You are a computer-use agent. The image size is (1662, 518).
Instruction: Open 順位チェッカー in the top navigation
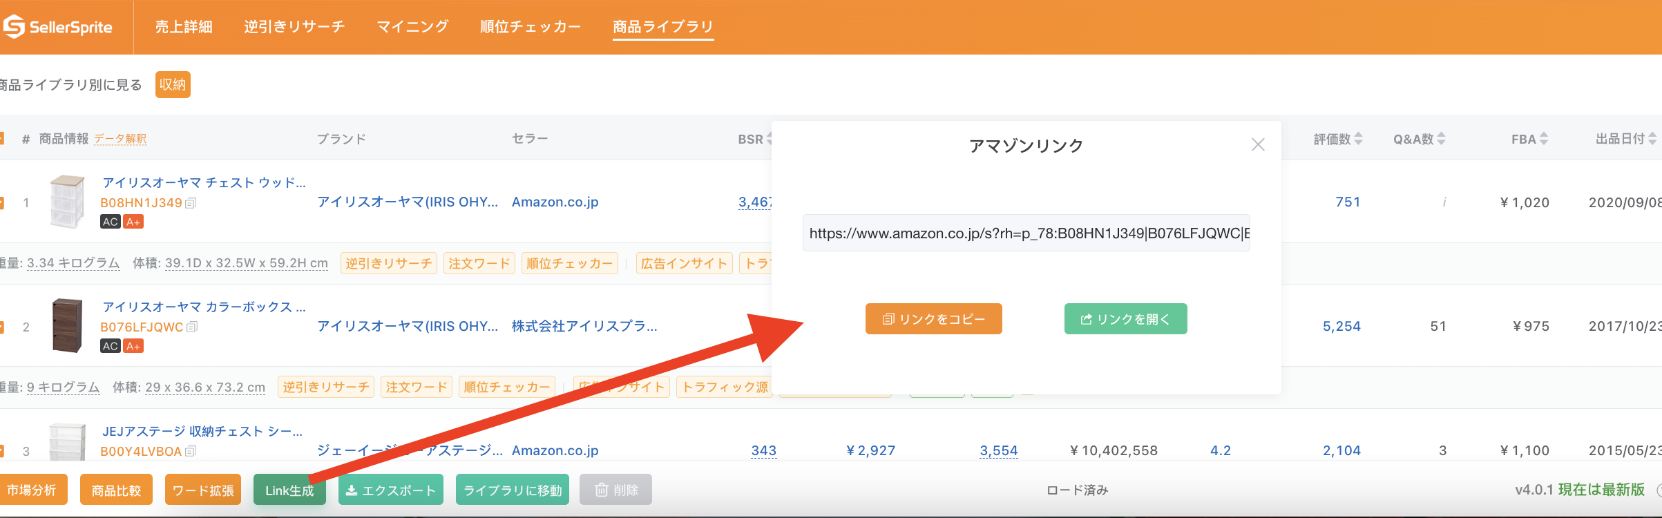pos(531,27)
